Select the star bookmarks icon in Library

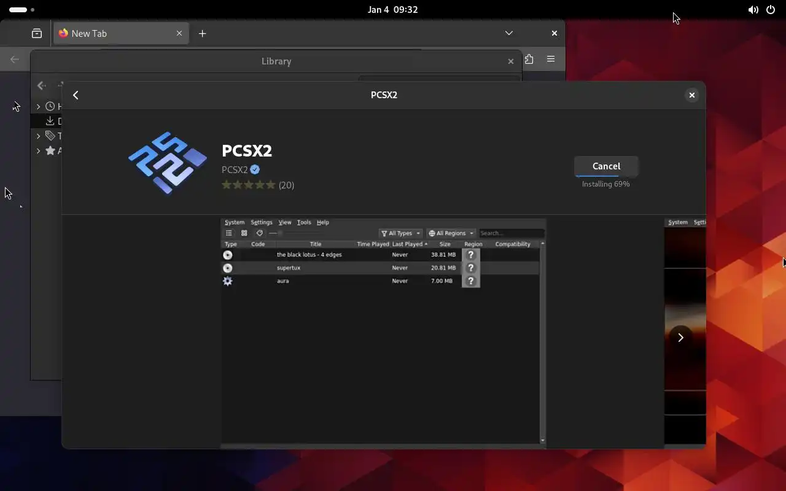tap(50, 150)
